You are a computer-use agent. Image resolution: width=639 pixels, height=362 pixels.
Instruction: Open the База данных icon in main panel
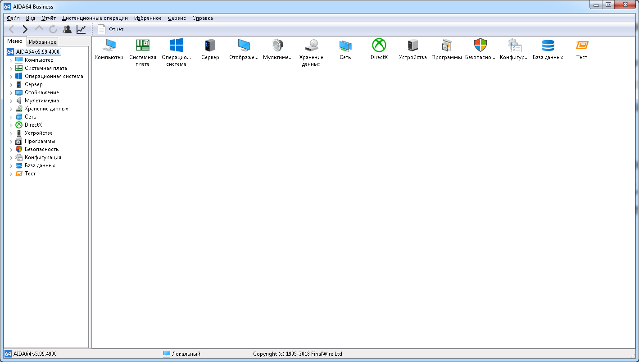(x=548, y=46)
